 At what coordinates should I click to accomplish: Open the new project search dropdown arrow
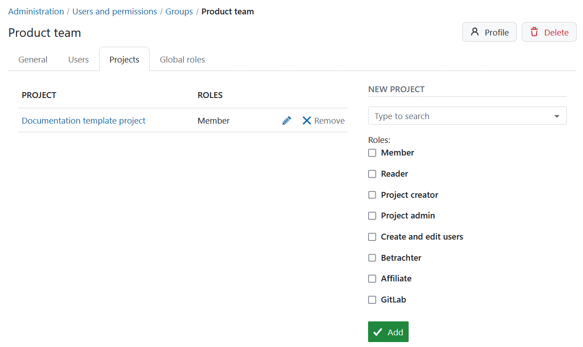tap(556, 116)
